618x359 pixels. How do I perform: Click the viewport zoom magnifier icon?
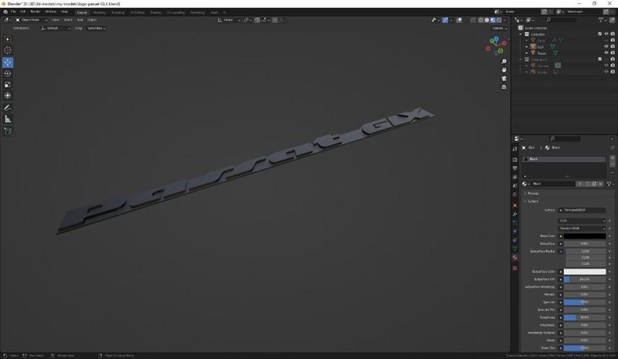504,62
